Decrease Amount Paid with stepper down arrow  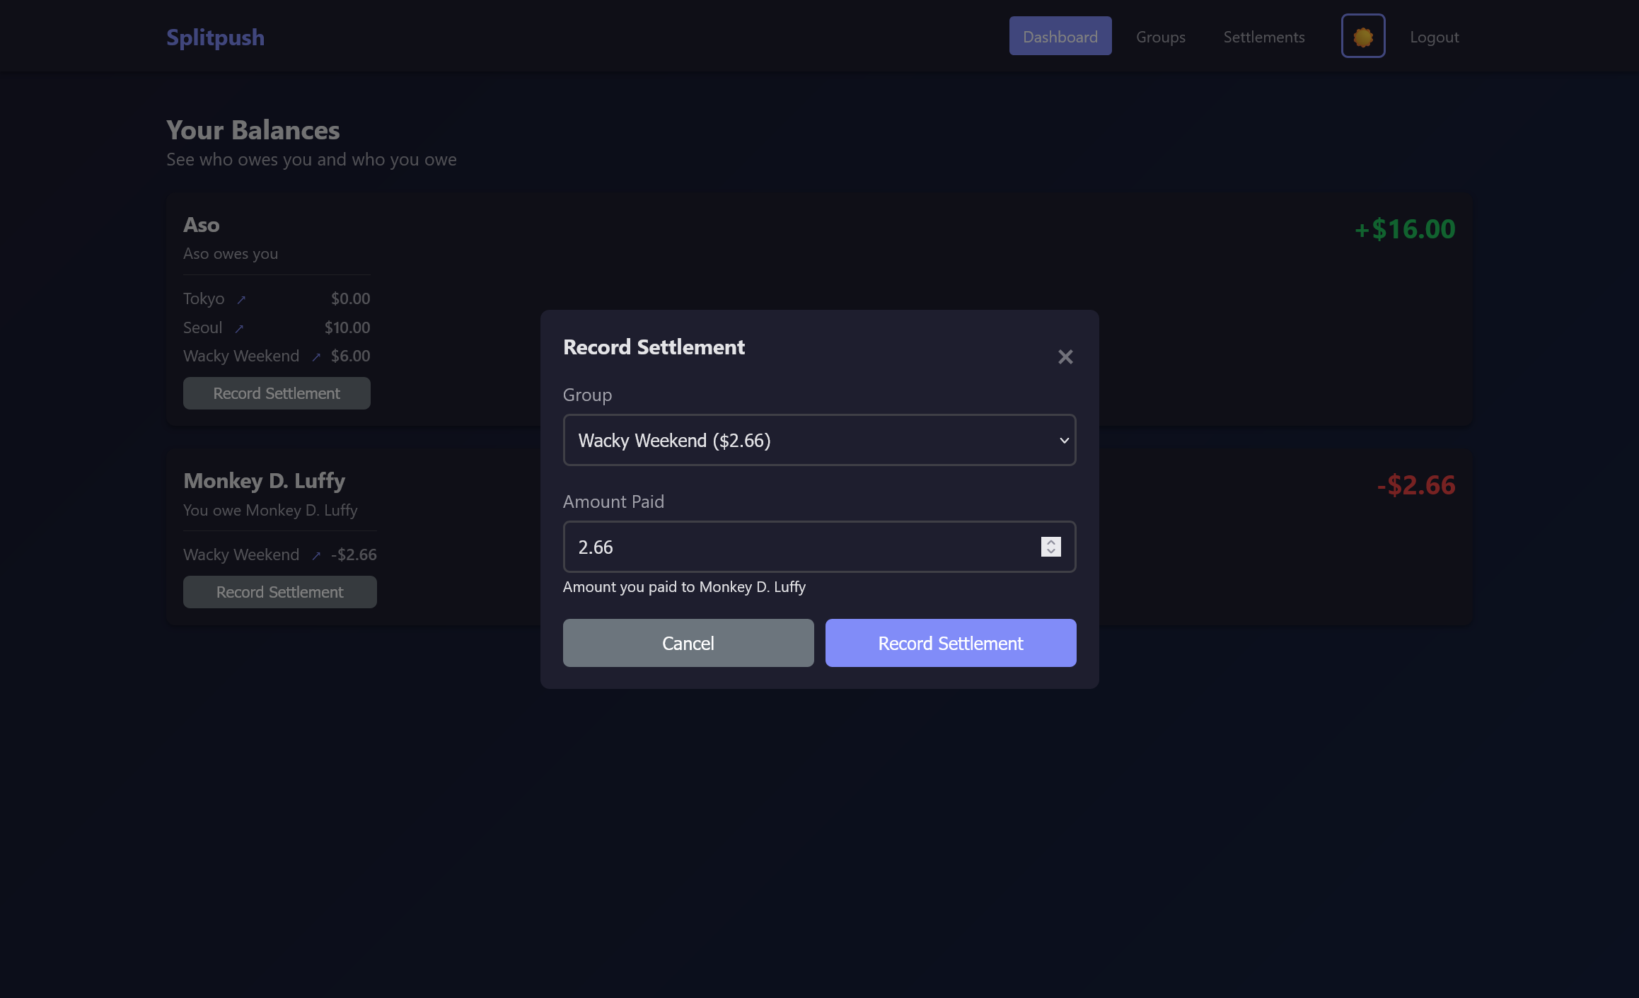pyautogui.click(x=1050, y=552)
